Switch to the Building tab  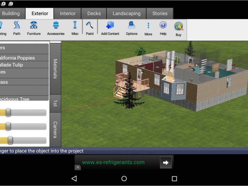(11, 14)
